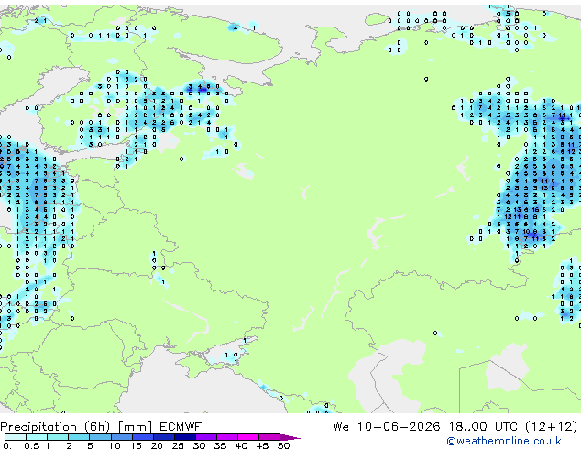
Task: Click the legend value label "0.1"
Action: tap(10, 445)
